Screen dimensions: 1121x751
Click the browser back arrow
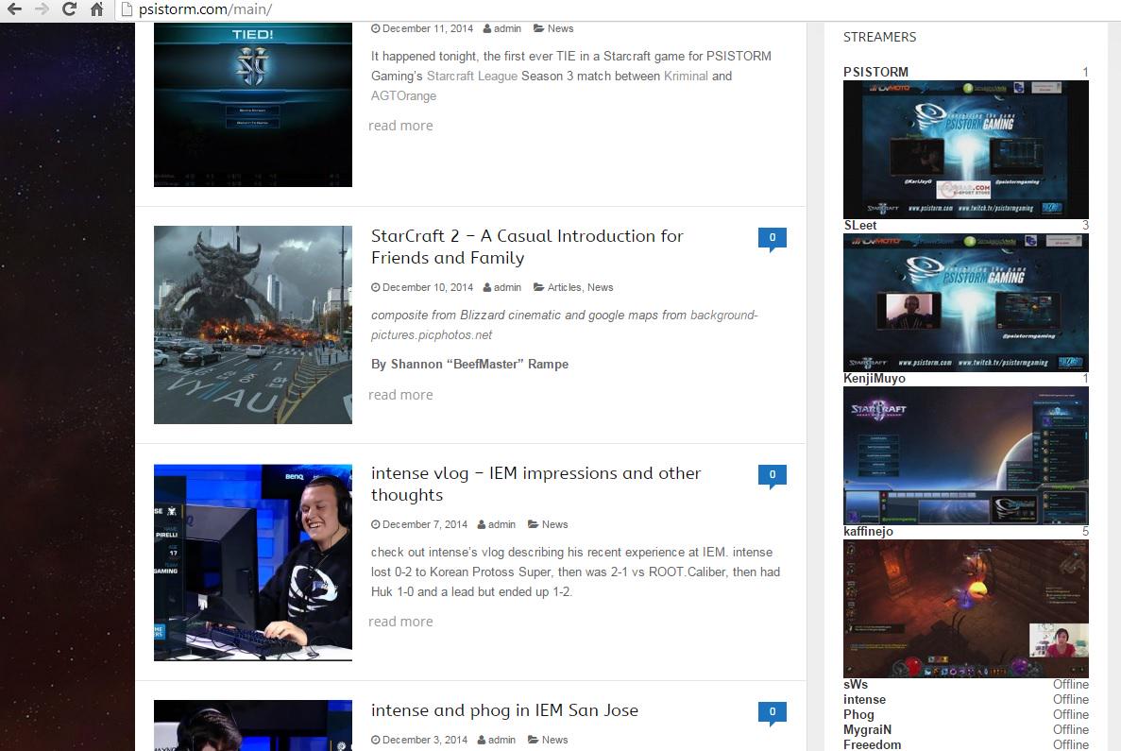point(14,9)
